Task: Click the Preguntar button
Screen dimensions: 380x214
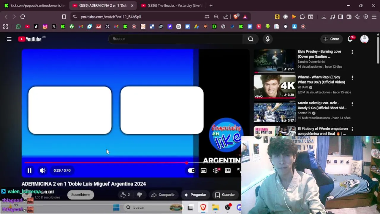Action: 195,195
